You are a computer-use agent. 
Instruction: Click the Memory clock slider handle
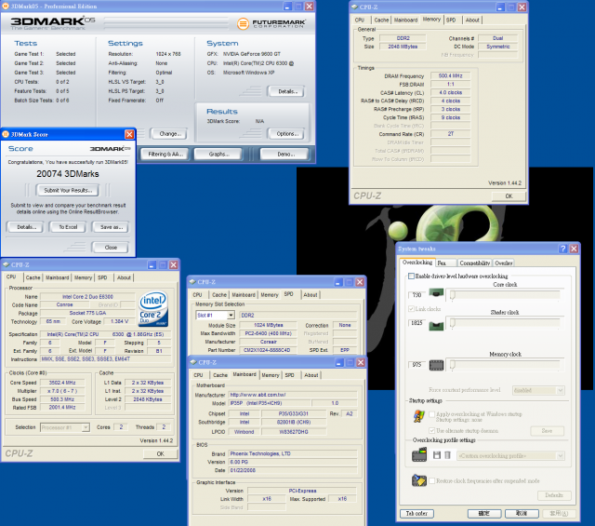click(453, 365)
